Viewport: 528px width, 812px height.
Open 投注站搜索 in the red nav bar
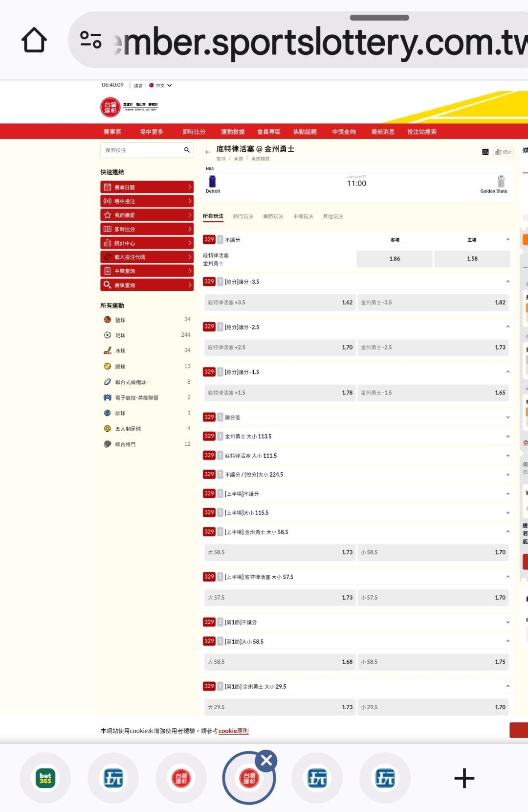pos(422,132)
